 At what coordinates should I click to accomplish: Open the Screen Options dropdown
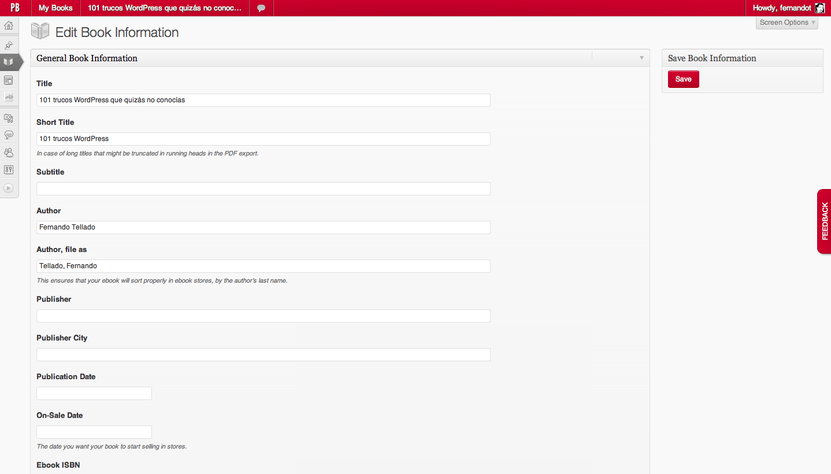point(787,23)
